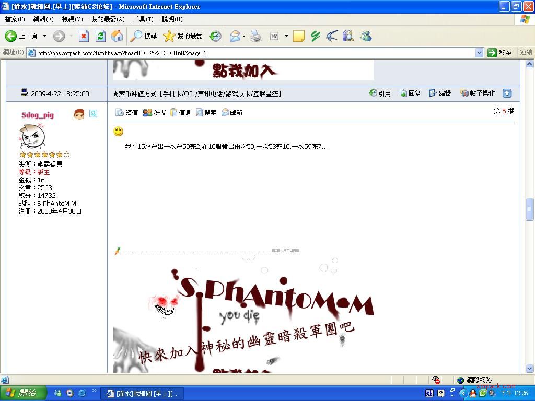This screenshot has height=401, width=535.
Task: Refresh the page using the toolbar icon
Action: (x=100, y=36)
